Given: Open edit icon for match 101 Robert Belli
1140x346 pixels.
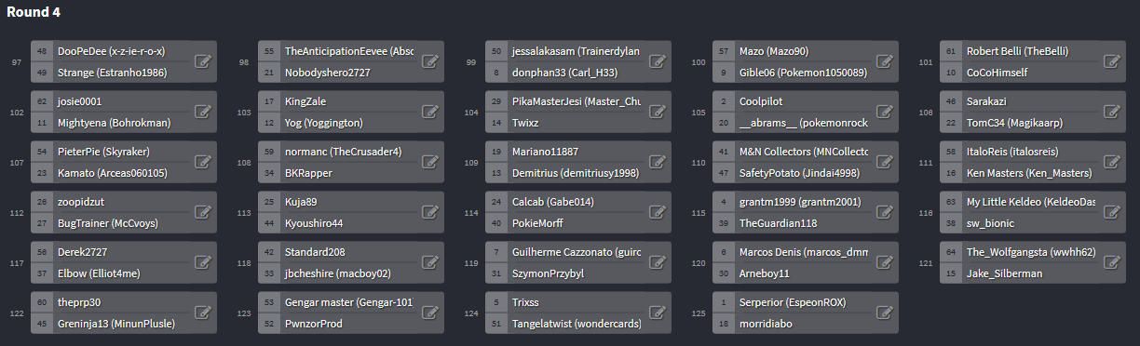Looking at the screenshot, I should (1111, 61).
